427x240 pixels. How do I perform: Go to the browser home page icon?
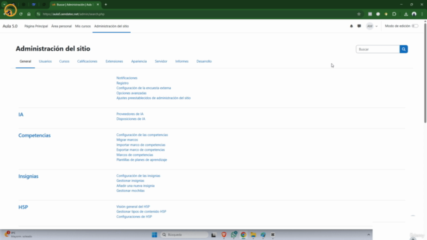[x=29, y=14]
